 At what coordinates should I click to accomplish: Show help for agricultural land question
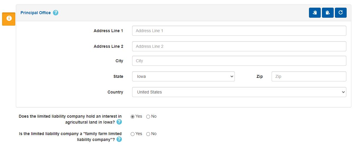pos(119,122)
